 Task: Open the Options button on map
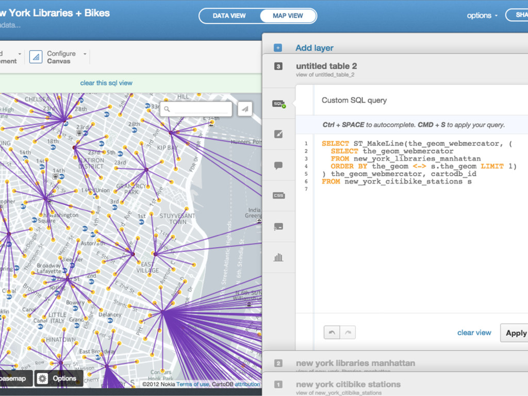click(59, 378)
